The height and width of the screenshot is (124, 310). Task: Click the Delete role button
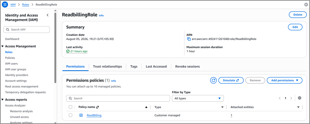[x=298, y=15]
